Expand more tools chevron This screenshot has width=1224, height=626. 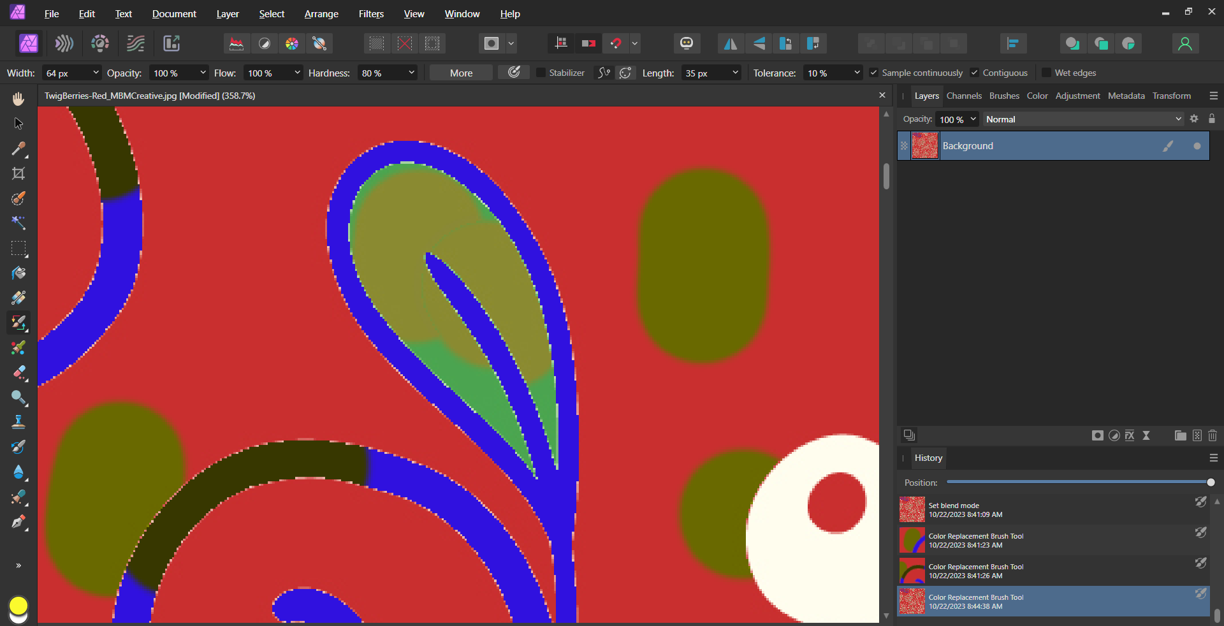pos(18,565)
